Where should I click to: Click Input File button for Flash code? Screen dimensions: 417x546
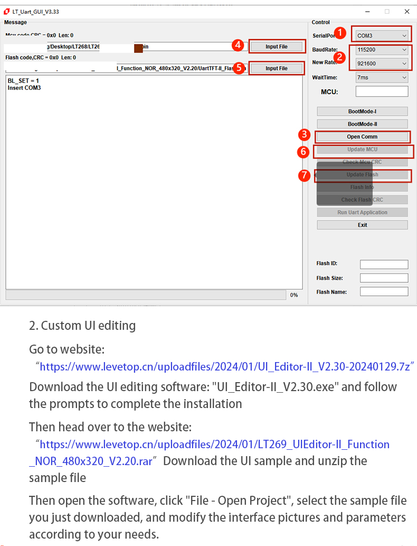(277, 69)
